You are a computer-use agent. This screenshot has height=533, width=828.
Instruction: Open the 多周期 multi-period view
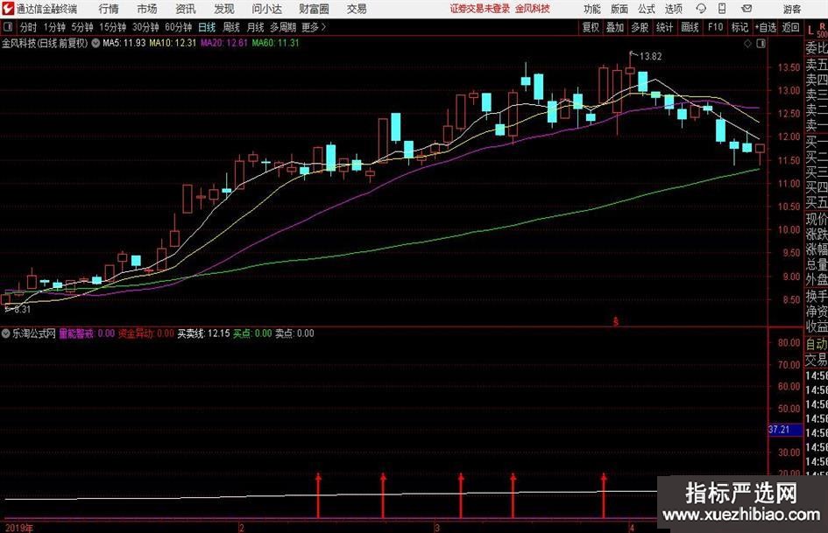[283, 27]
